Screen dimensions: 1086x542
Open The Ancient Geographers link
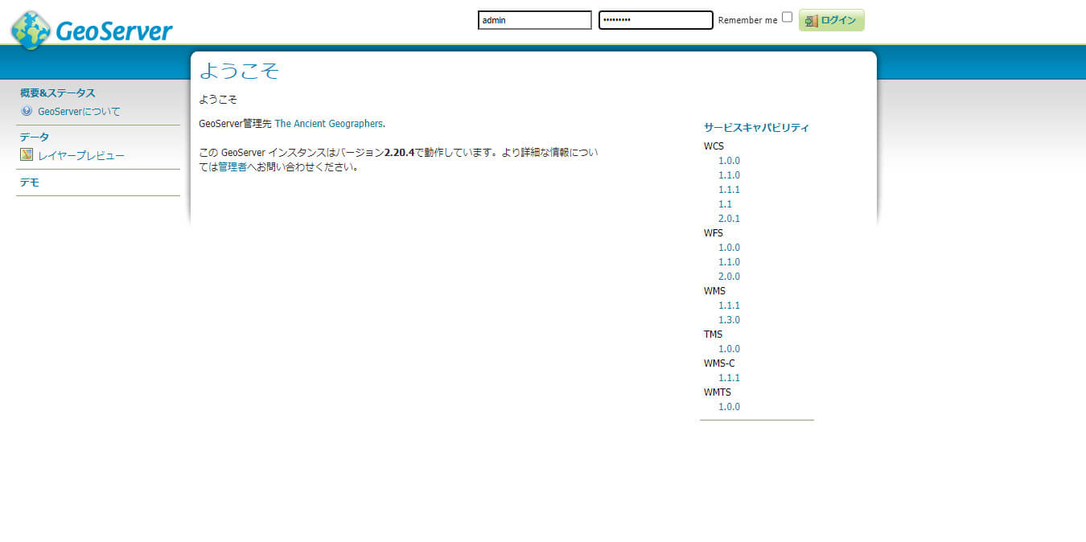(329, 124)
